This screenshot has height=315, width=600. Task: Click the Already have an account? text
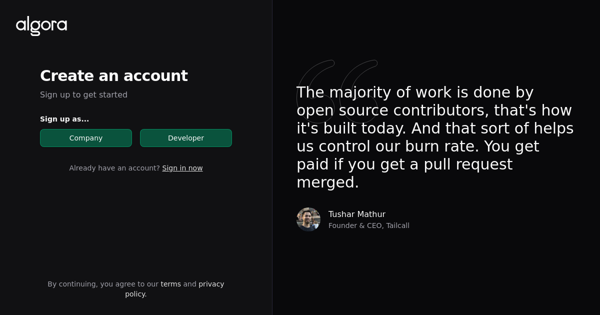click(114, 168)
